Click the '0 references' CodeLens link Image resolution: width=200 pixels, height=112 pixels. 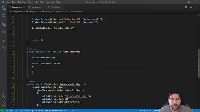[x=33, y=49]
